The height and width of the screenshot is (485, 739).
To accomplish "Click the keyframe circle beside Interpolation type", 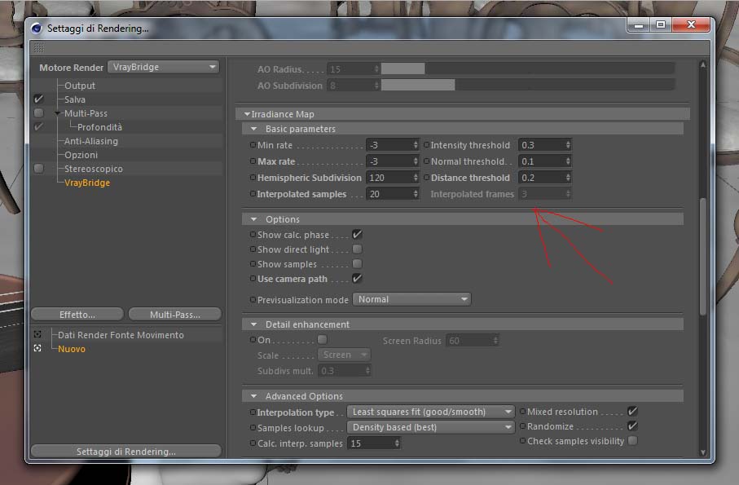I will tap(253, 412).
